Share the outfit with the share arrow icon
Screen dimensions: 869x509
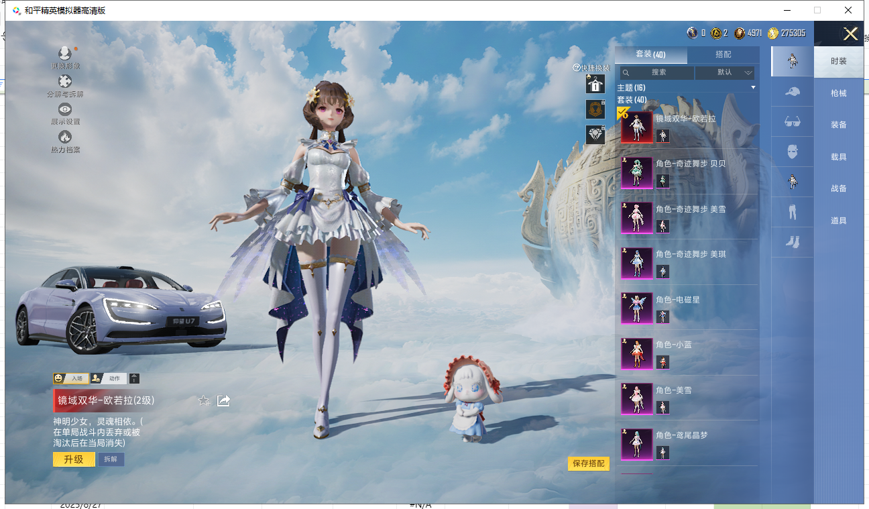click(x=224, y=400)
